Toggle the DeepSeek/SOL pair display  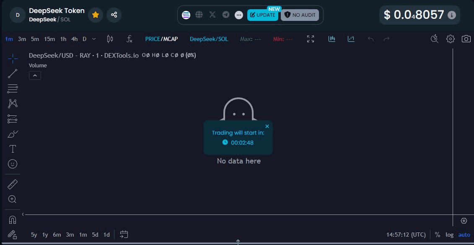(x=209, y=39)
